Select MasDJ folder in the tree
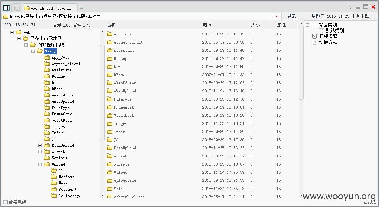 click(x=50, y=51)
